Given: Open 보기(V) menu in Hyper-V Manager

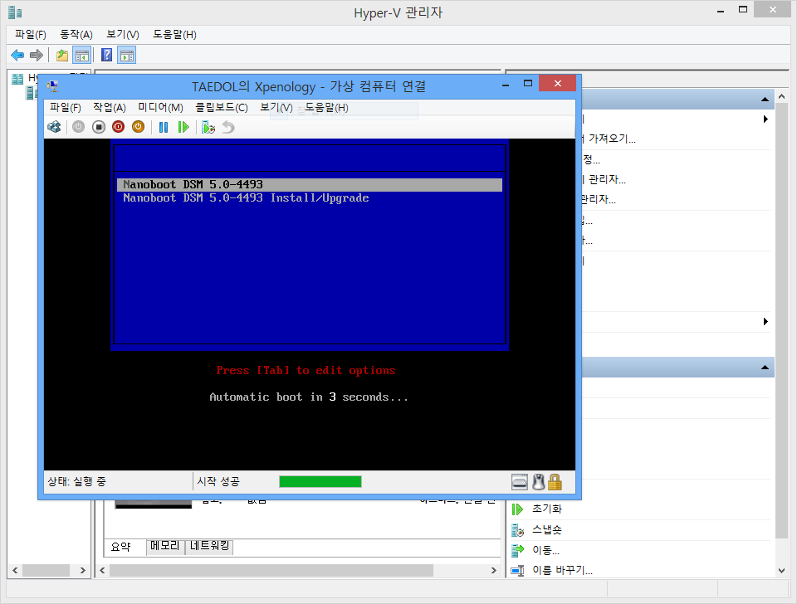Looking at the screenshot, I should point(123,34).
